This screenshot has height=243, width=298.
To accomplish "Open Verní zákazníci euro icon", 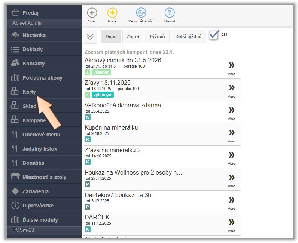I will (x=141, y=13).
